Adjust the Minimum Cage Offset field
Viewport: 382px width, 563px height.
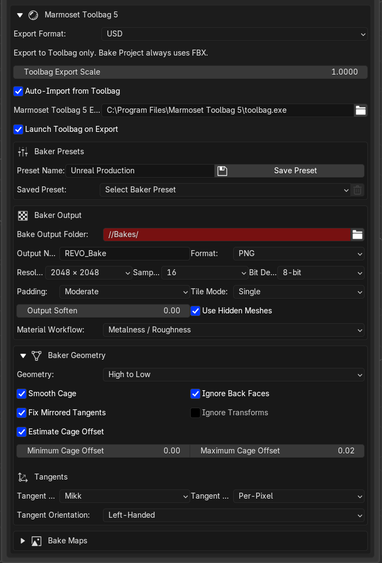point(103,451)
